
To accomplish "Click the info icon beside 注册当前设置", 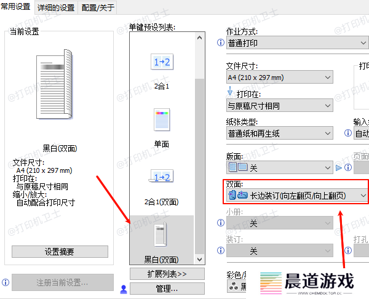I will tap(6, 282).
